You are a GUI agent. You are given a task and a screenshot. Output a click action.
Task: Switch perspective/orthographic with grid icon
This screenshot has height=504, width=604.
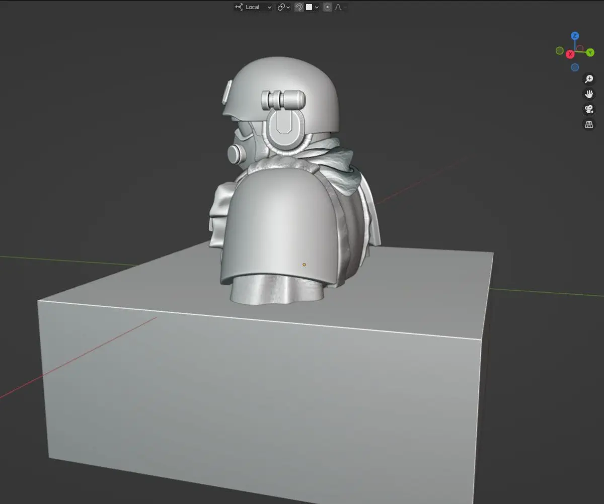pyautogui.click(x=588, y=124)
